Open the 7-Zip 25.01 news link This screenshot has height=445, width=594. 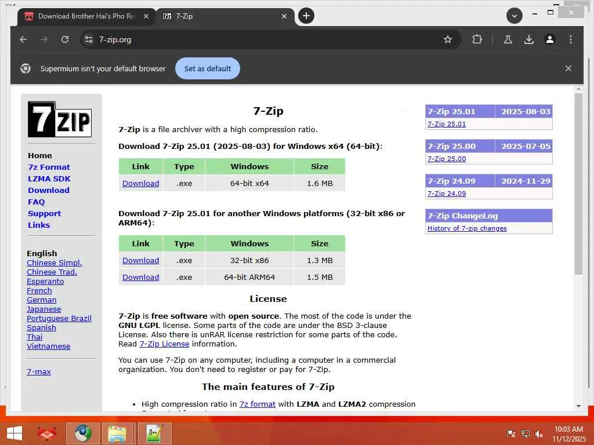coord(447,124)
